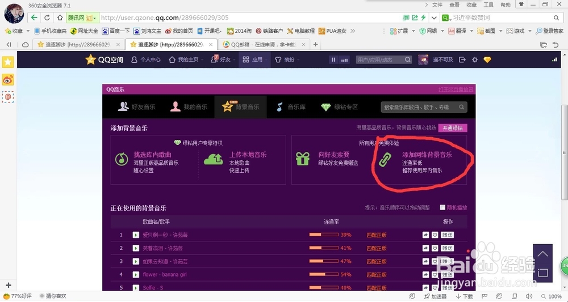Click the 39% connectivity bar of 爱只剩一秒
Screen dimensions: 568x302
pyautogui.click(x=324, y=235)
